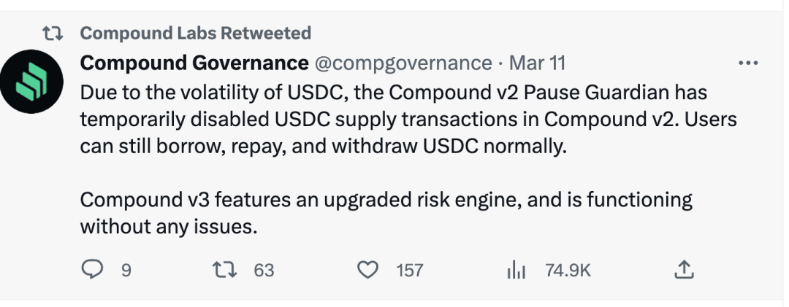The image size is (789, 307).
Task: Click the 74.9K views count
Action: click(568, 271)
